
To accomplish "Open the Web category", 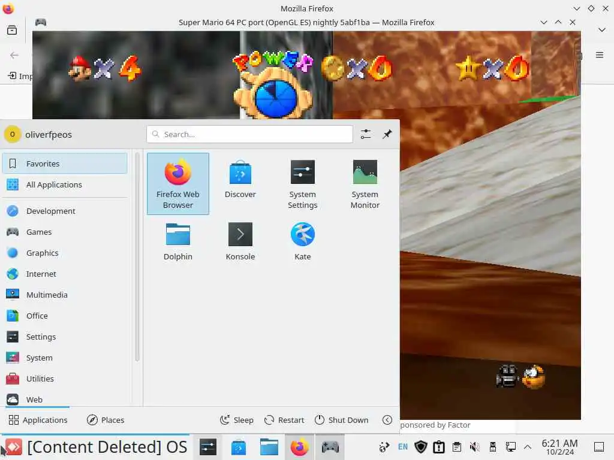I will pyautogui.click(x=65, y=400).
